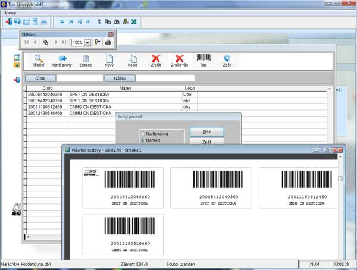This screenshot has height=270, width=357.
Task: Click the Logo column header
Action: [x=190, y=88]
